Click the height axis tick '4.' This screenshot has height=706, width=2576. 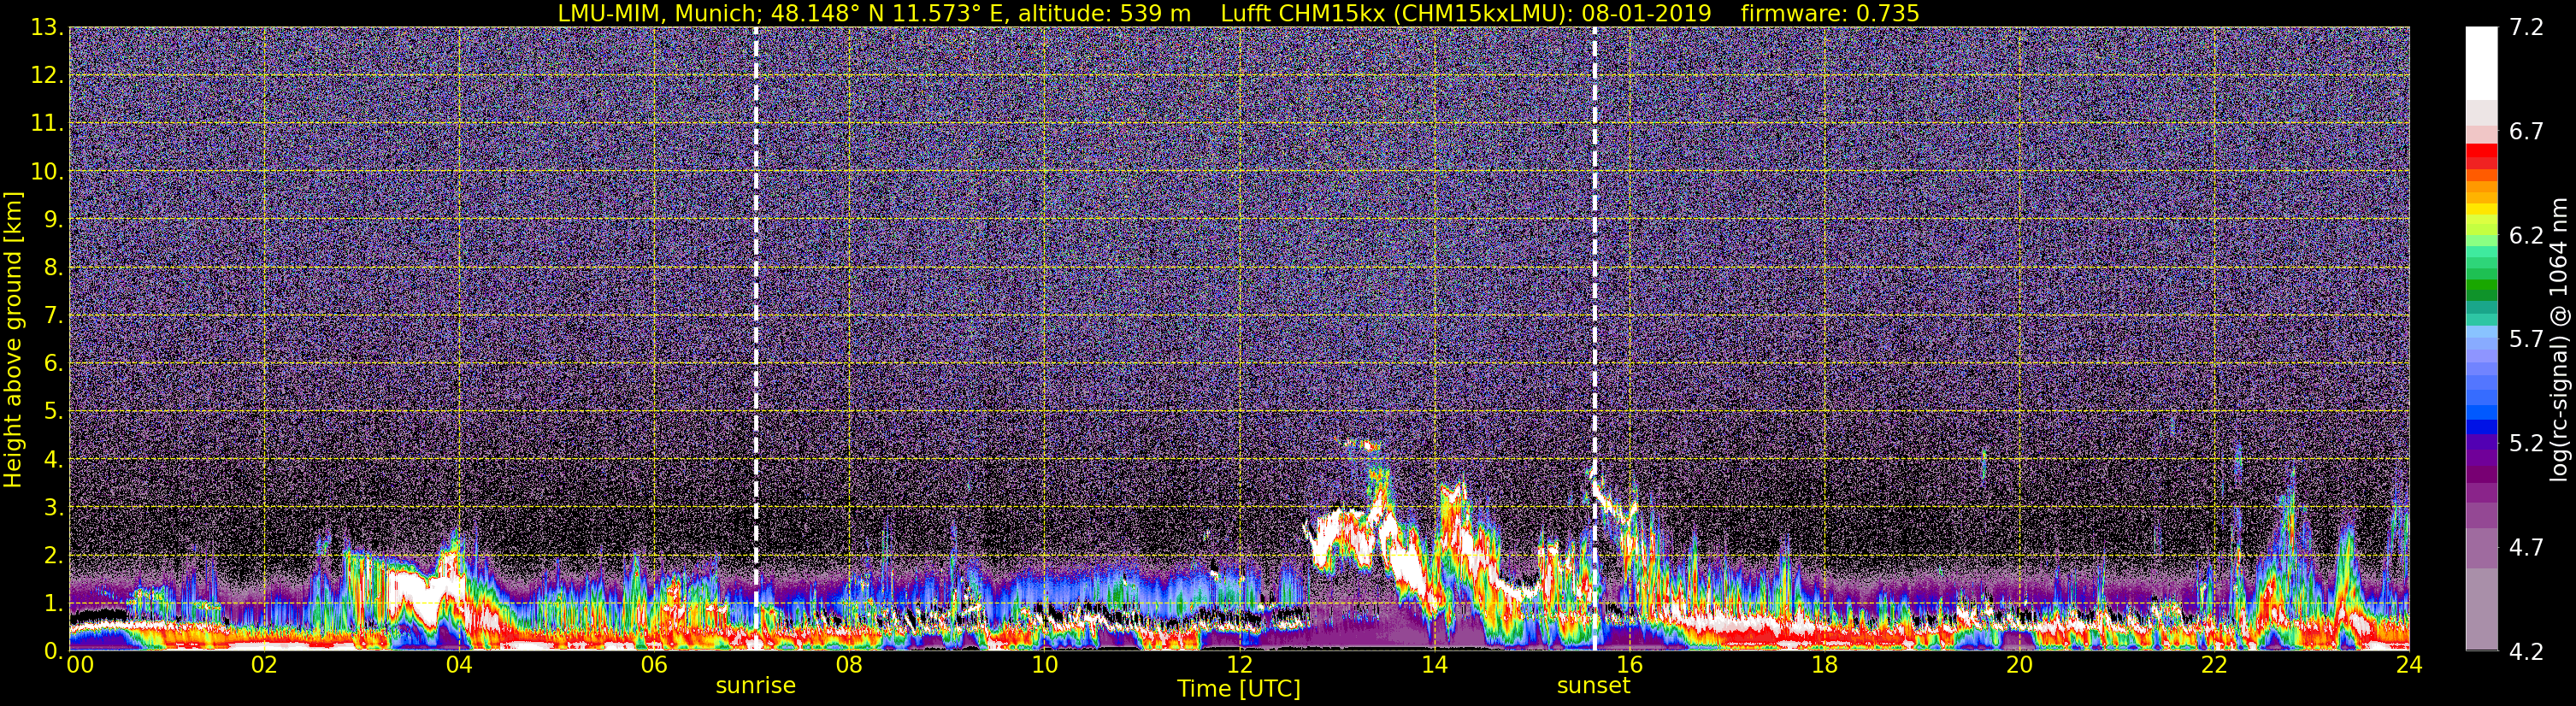[x=54, y=460]
